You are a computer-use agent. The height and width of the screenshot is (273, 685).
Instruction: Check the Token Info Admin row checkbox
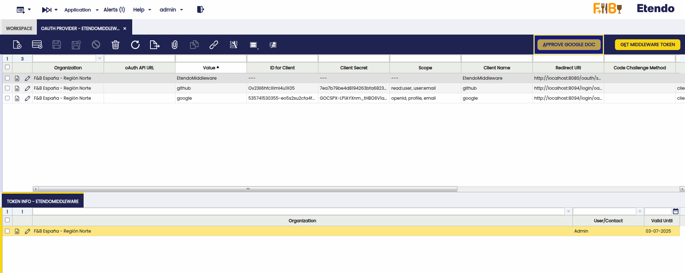pyautogui.click(x=7, y=231)
